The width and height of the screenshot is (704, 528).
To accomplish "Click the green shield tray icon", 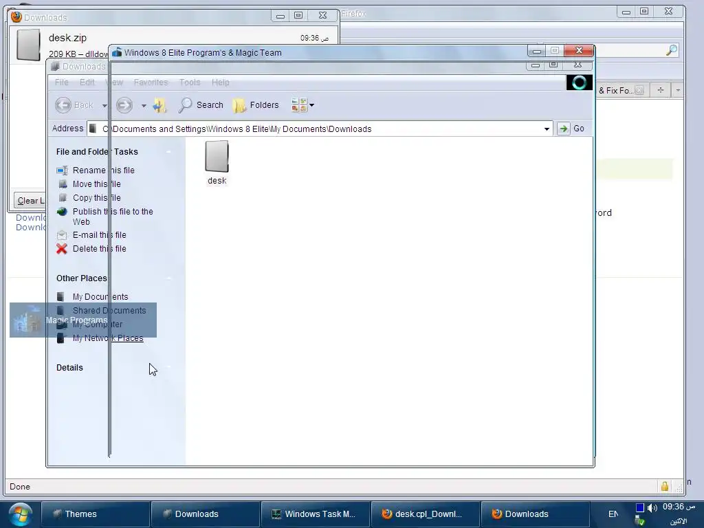I will 640,521.
